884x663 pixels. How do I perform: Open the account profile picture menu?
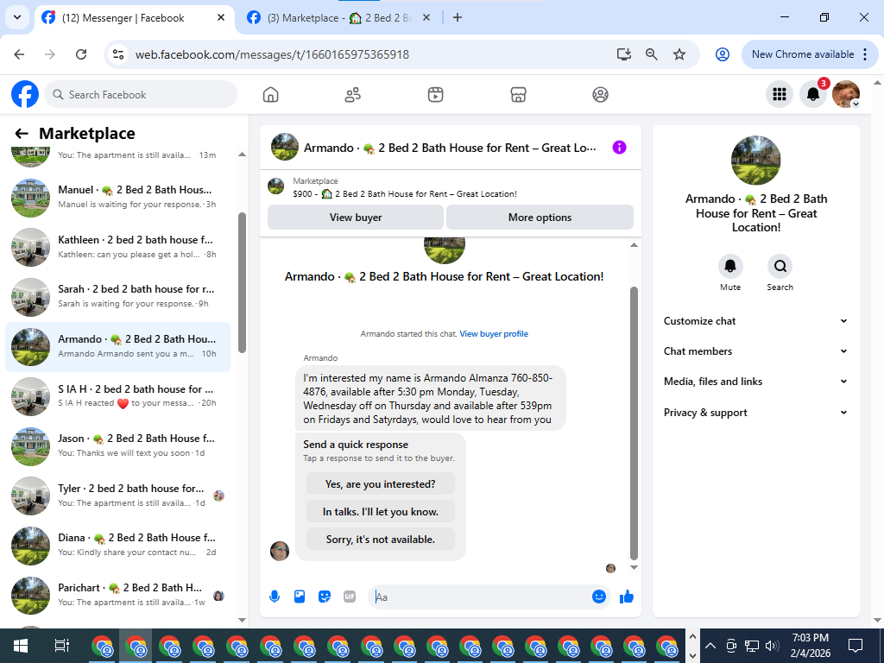846,94
